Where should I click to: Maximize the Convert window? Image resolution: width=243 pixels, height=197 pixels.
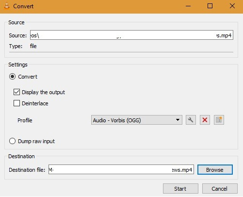coord(210,6)
